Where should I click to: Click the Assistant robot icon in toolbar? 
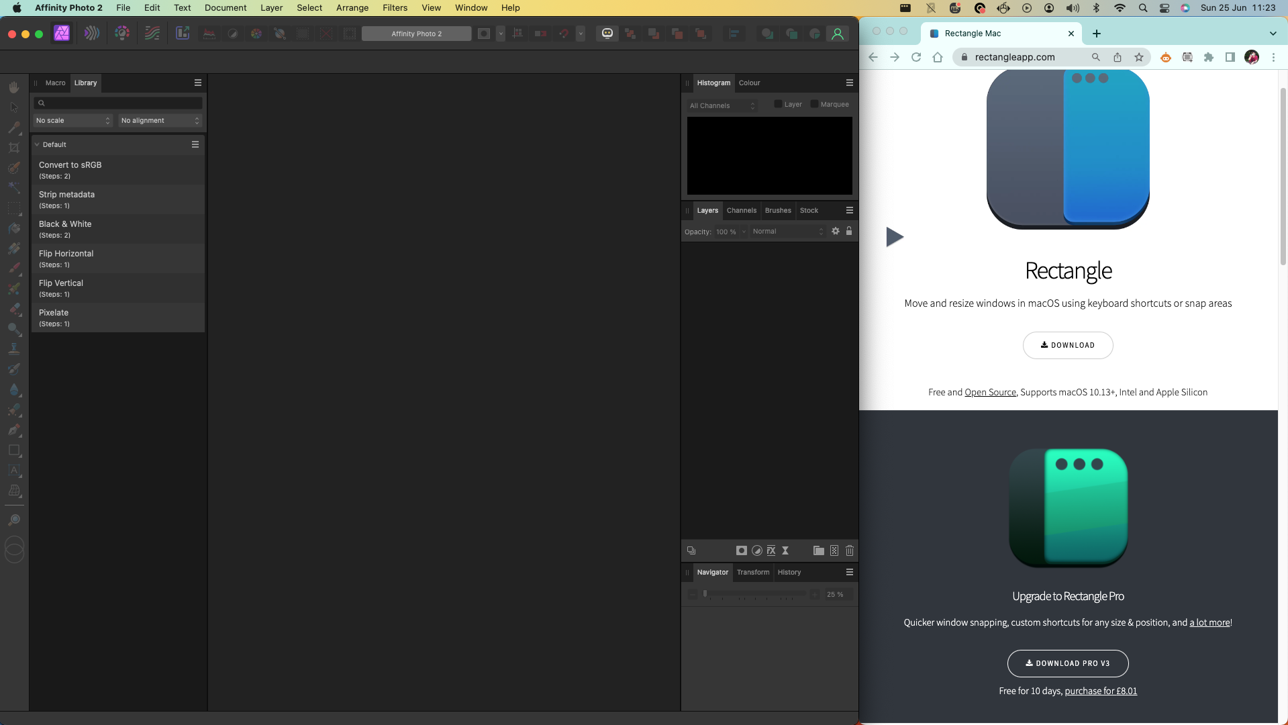coord(607,34)
